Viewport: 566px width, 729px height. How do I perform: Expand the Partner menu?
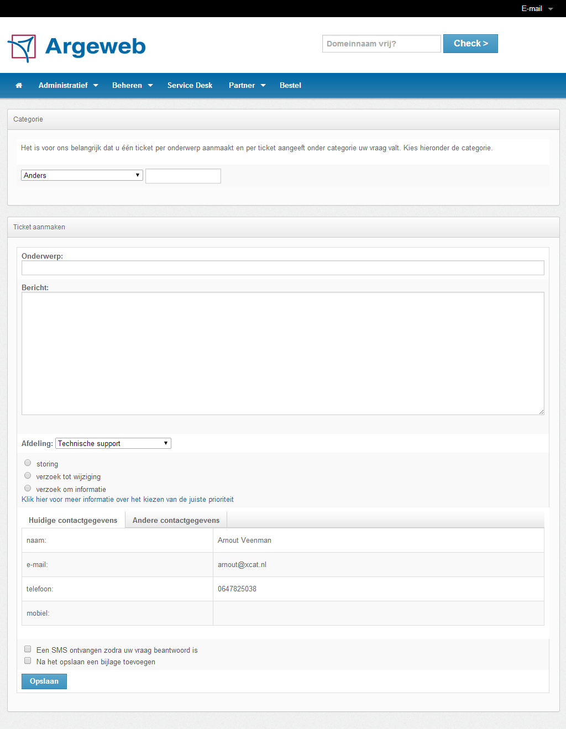click(247, 86)
